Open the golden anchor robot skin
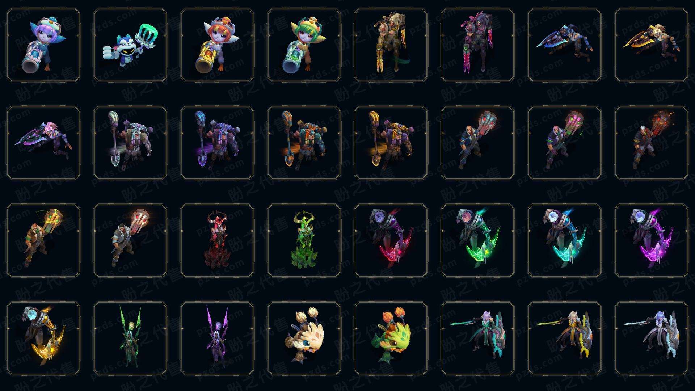The width and height of the screenshot is (695, 391). click(43, 338)
